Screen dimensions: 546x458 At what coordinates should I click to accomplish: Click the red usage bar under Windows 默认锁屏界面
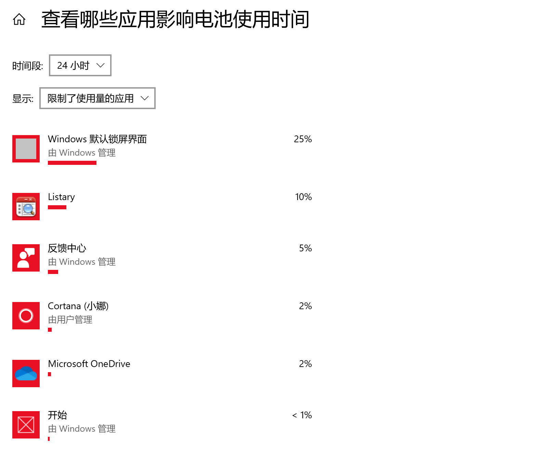(x=72, y=163)
